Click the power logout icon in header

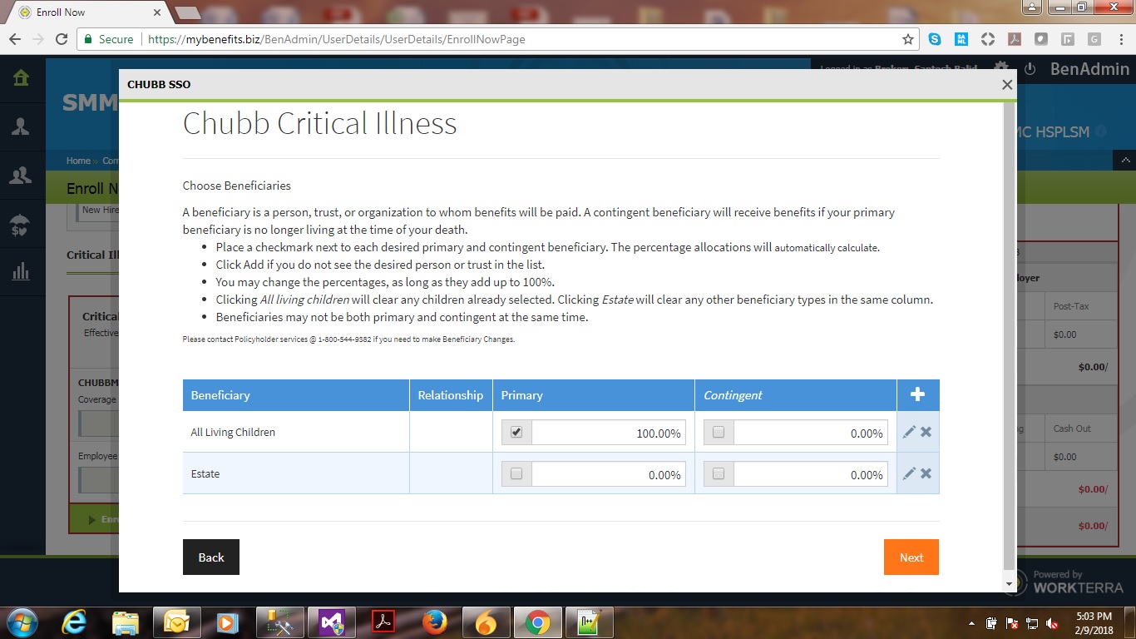tap(1030, 69)
